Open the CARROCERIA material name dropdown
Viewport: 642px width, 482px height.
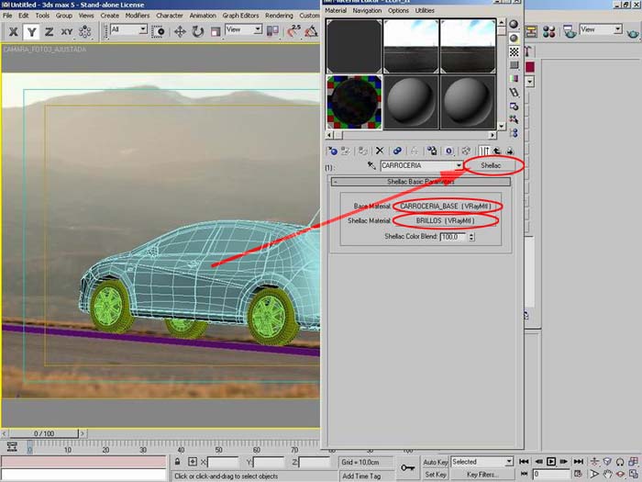point(459,166)
